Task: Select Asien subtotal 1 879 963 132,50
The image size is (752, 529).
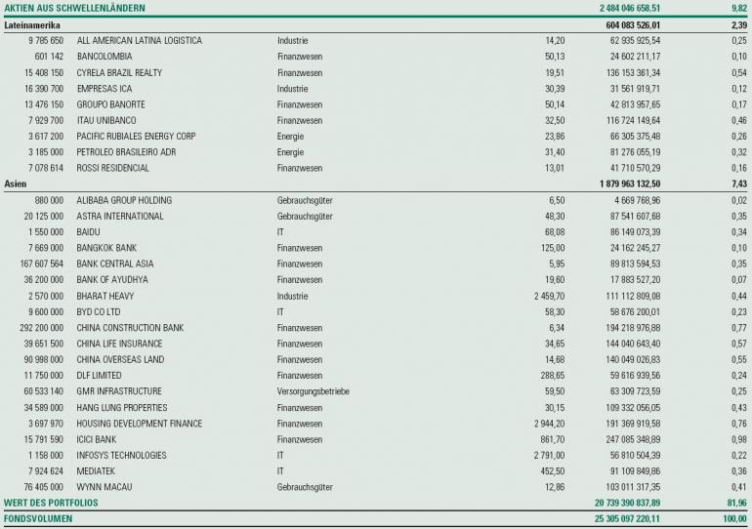Action: pos(630,184)
